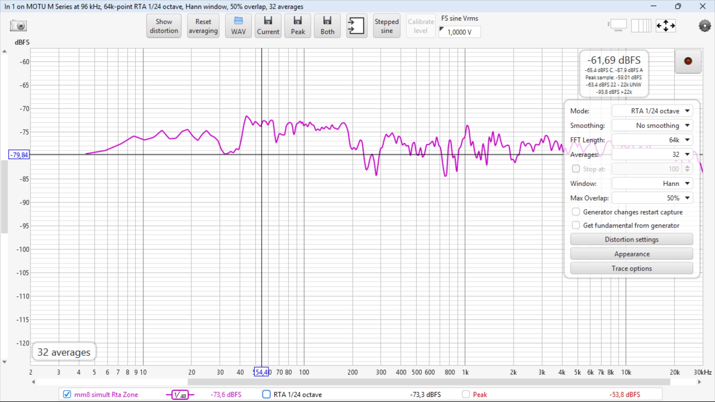Viewport: 715px width, 402px height.
Task: Click the -73,6 dBFS legend value
Action: click(226, 395)
